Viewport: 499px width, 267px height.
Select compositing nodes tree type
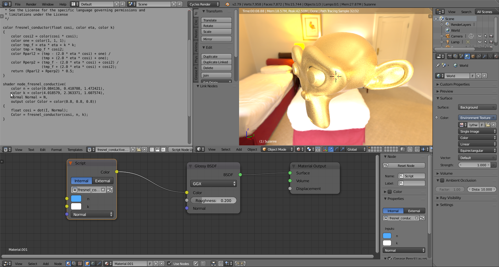pyautogui.click(x=74, y=264)
